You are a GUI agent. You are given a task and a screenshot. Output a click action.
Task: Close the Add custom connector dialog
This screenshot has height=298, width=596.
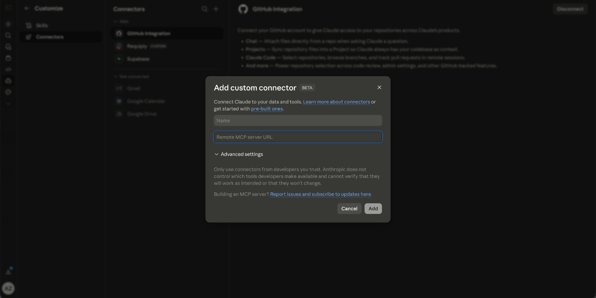pyautogui.click(x=379, y=88)
